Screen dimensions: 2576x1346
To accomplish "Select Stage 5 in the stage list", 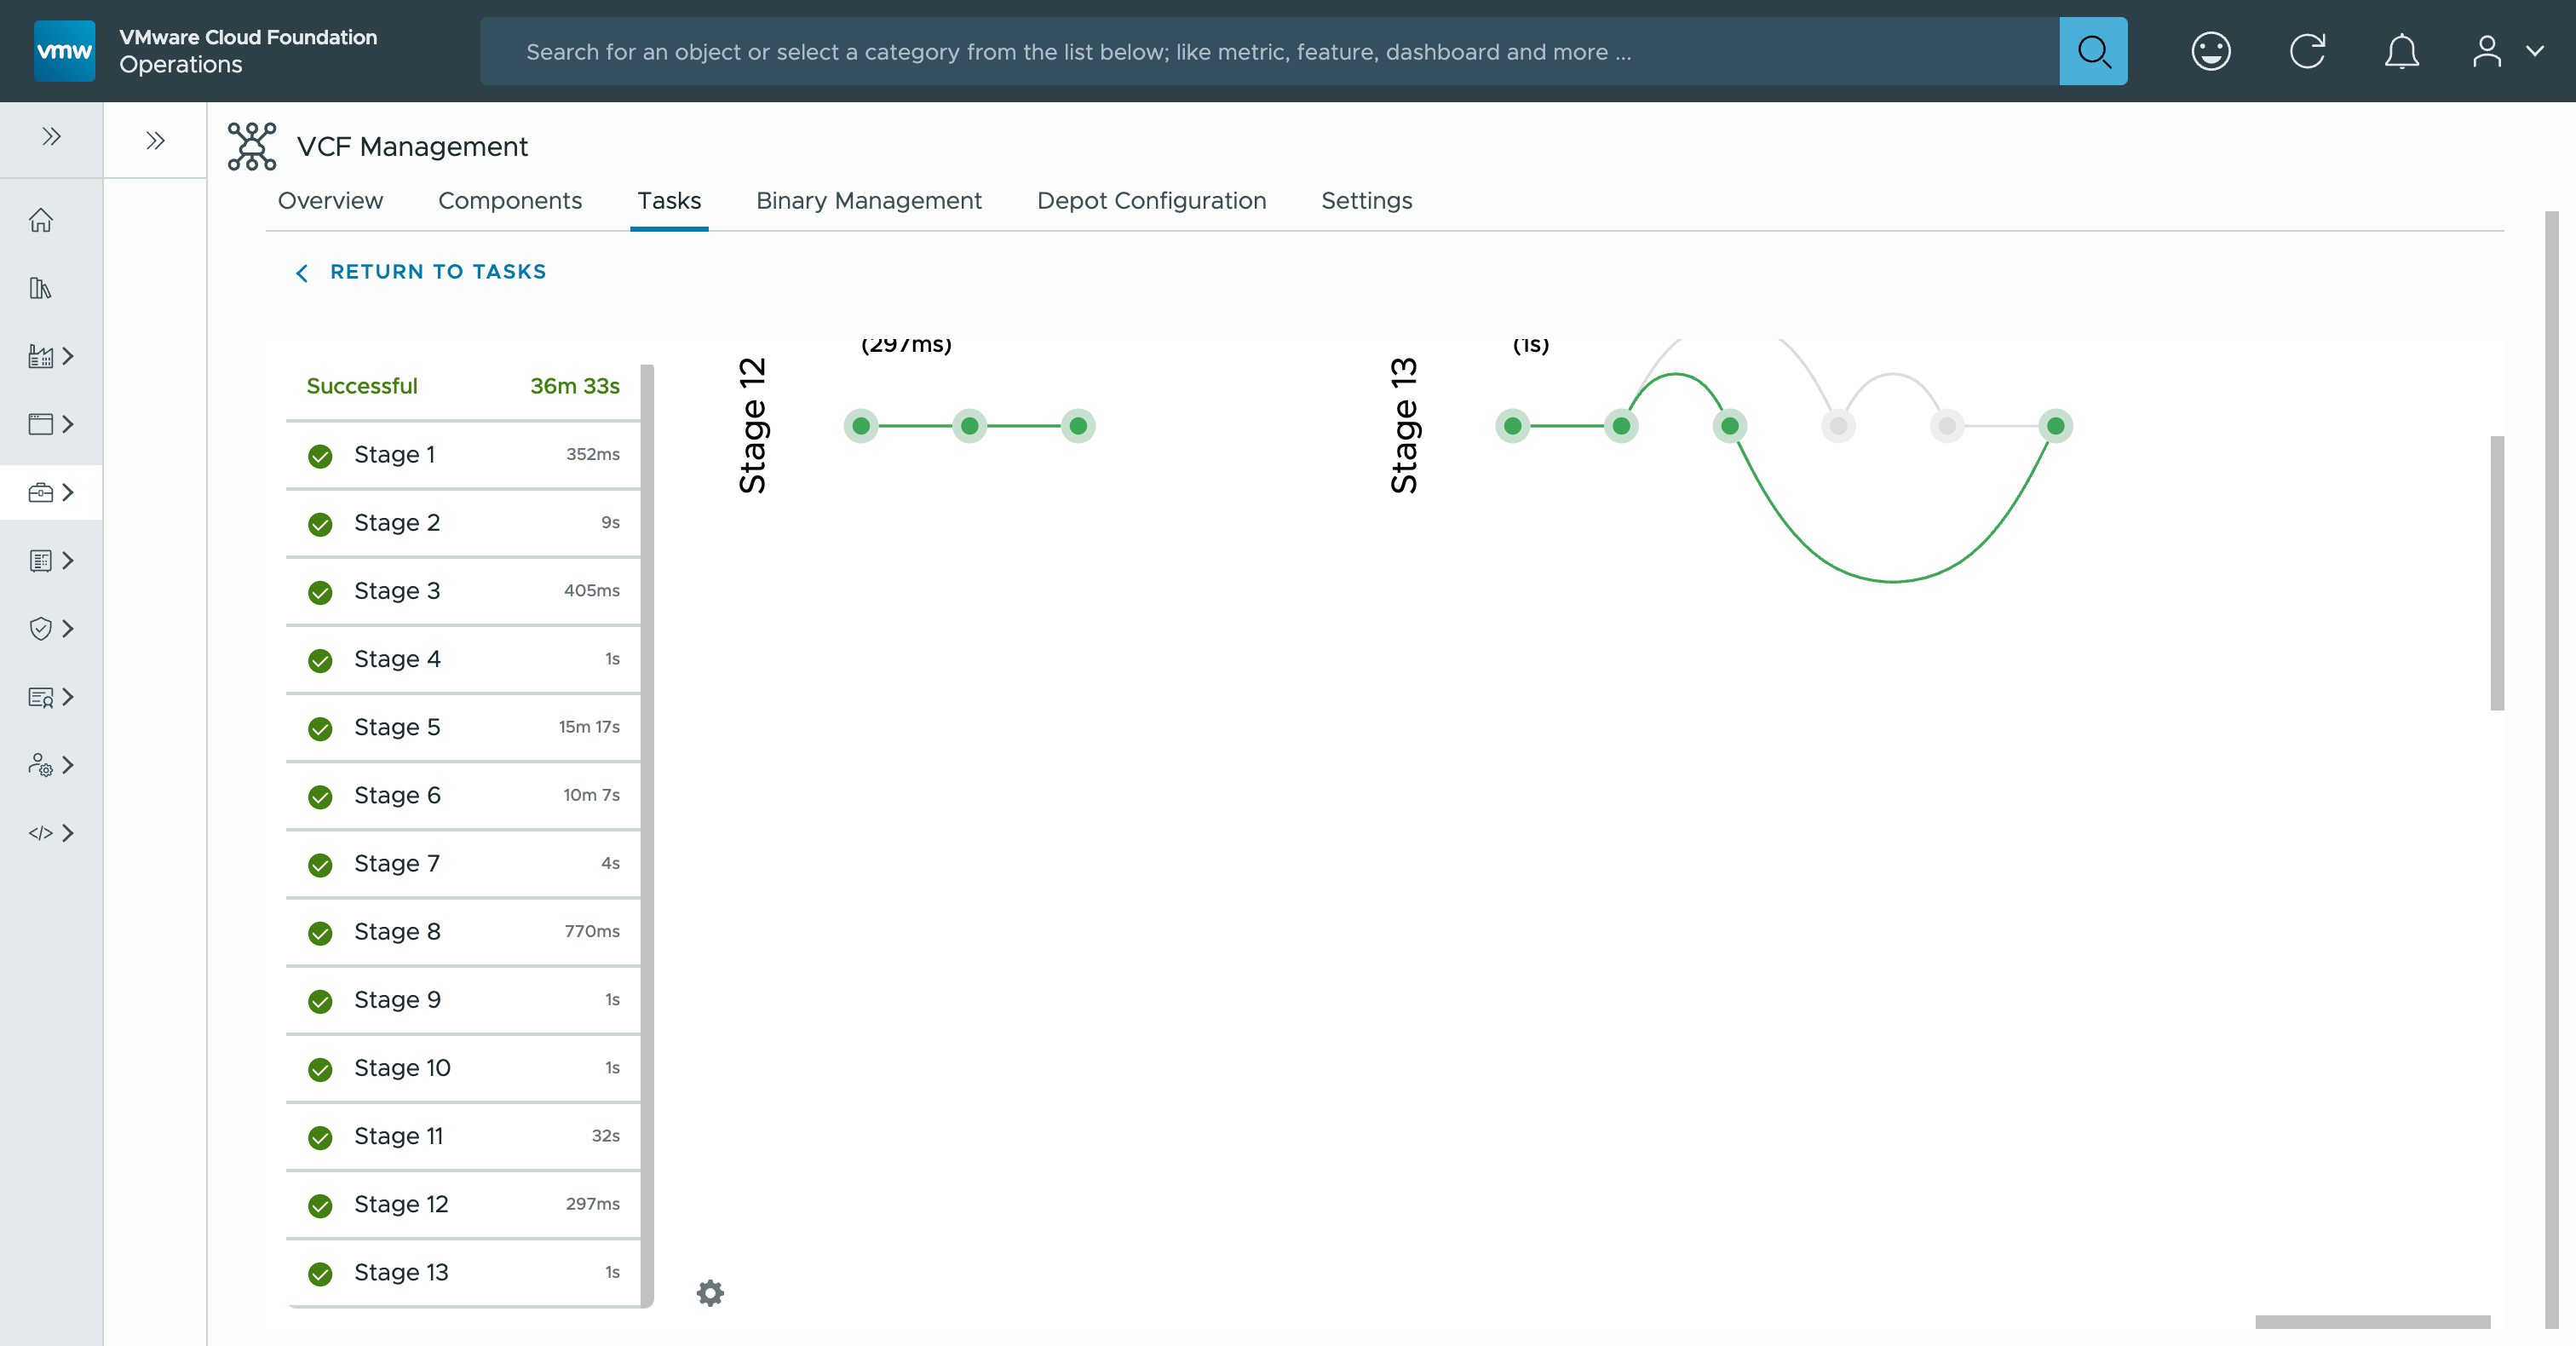I will (x=463, y=727).
